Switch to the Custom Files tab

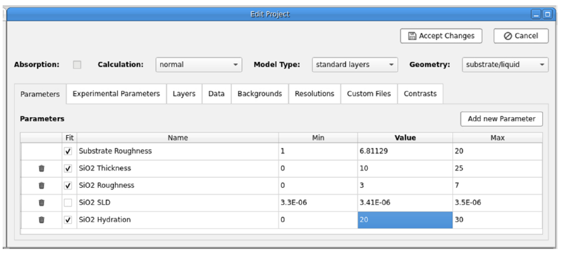[369, 94]
